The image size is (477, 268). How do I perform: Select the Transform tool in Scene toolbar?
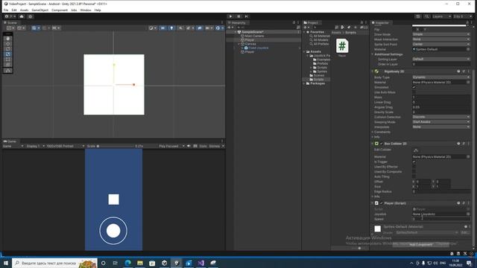click(8, 65)
